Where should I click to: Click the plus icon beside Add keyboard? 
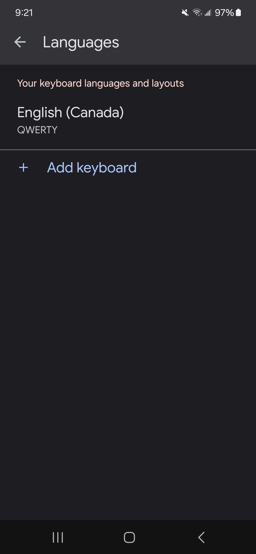click(23, 167)
